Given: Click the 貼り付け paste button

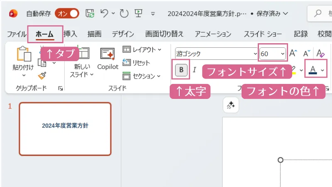Looking at the screenshot, I should click(x=23, y=58).
